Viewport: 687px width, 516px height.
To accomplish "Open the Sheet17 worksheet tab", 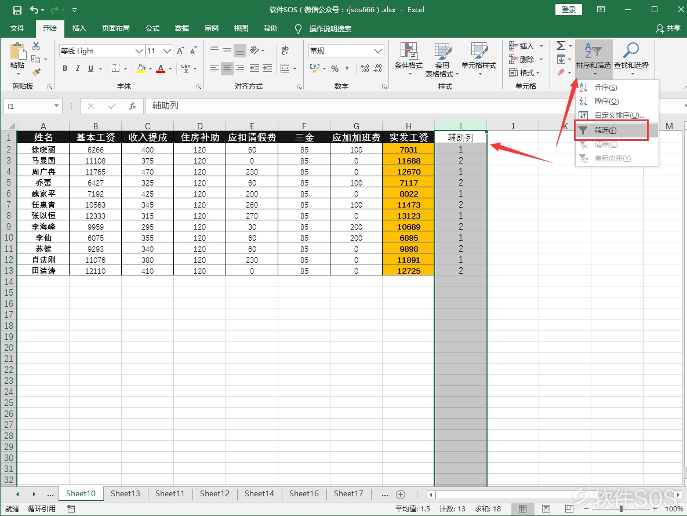I will point(349,493).
